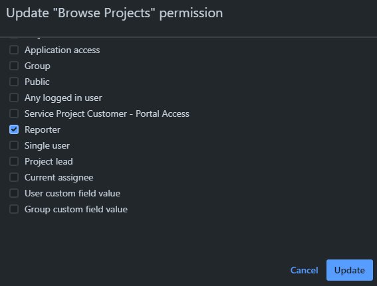Click the "Portal Access" label text
Viewport: 377px width, 286px height.
(162, 113)
